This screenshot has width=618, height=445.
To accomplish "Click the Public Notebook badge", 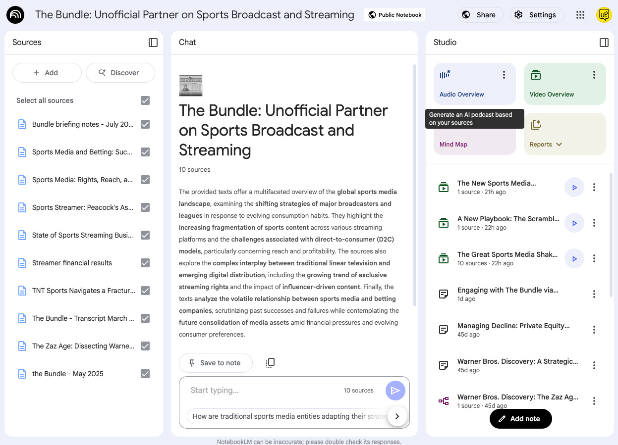I will click(394, 15).
